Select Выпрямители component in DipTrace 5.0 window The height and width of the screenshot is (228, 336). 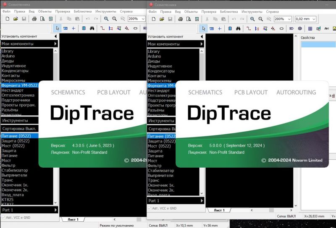coord(160,175)
